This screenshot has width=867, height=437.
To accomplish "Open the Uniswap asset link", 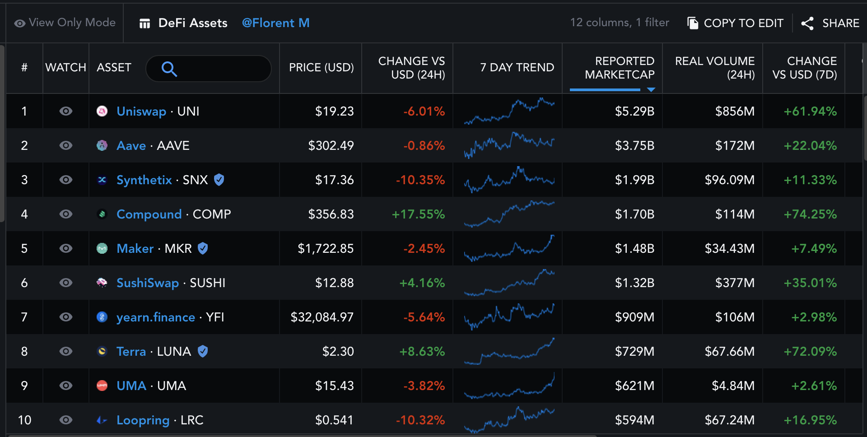I will tap(141, 112).
